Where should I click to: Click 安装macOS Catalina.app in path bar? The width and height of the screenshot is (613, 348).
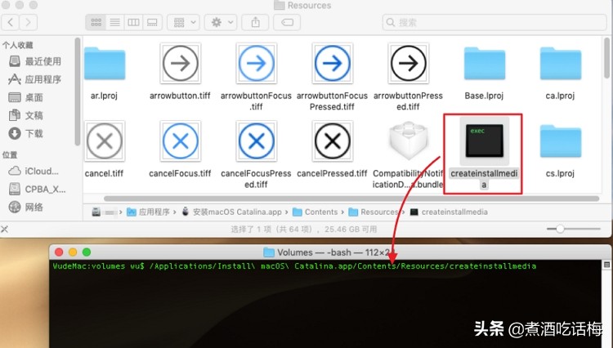pos(232,212)
